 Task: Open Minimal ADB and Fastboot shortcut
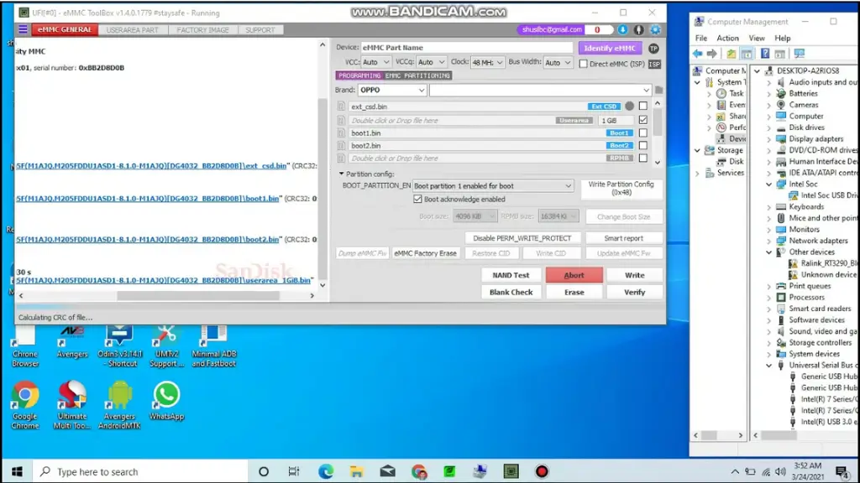(213, 346)
